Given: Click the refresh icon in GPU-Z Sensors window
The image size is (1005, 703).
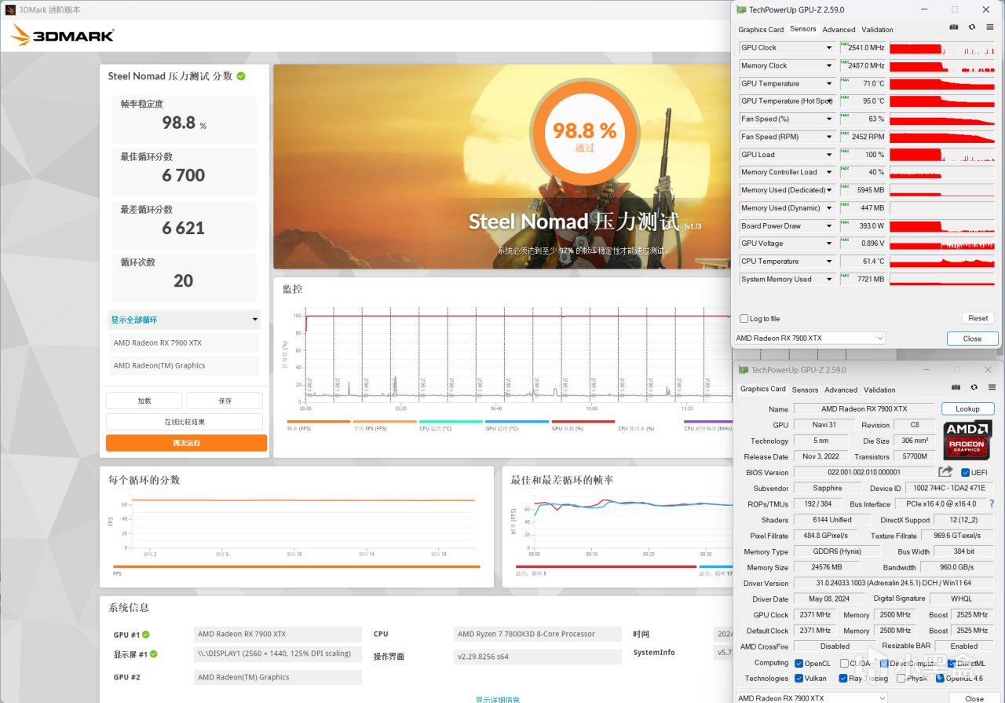Looking at the screenshot, I should 971,27.
